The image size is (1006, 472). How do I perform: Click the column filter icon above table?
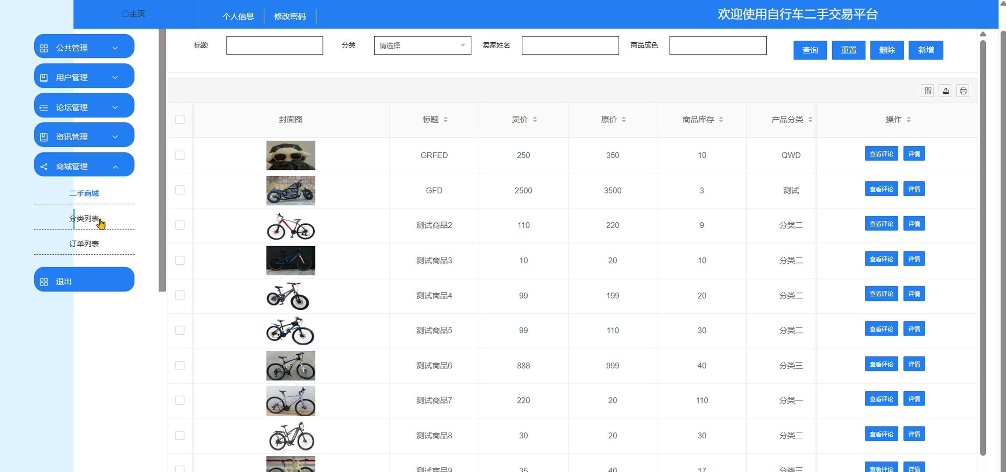pos(928,91)
